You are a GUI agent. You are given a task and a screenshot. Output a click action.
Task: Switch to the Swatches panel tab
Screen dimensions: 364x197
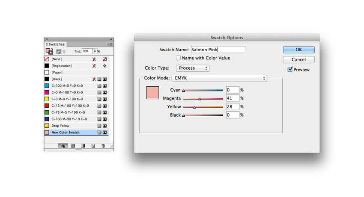click(55, 44)
